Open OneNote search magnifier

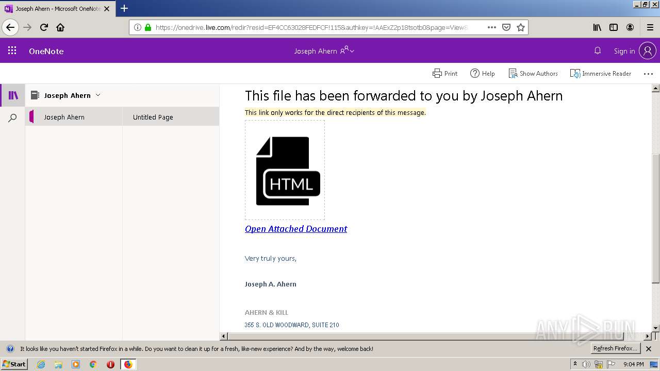(13, 118)
